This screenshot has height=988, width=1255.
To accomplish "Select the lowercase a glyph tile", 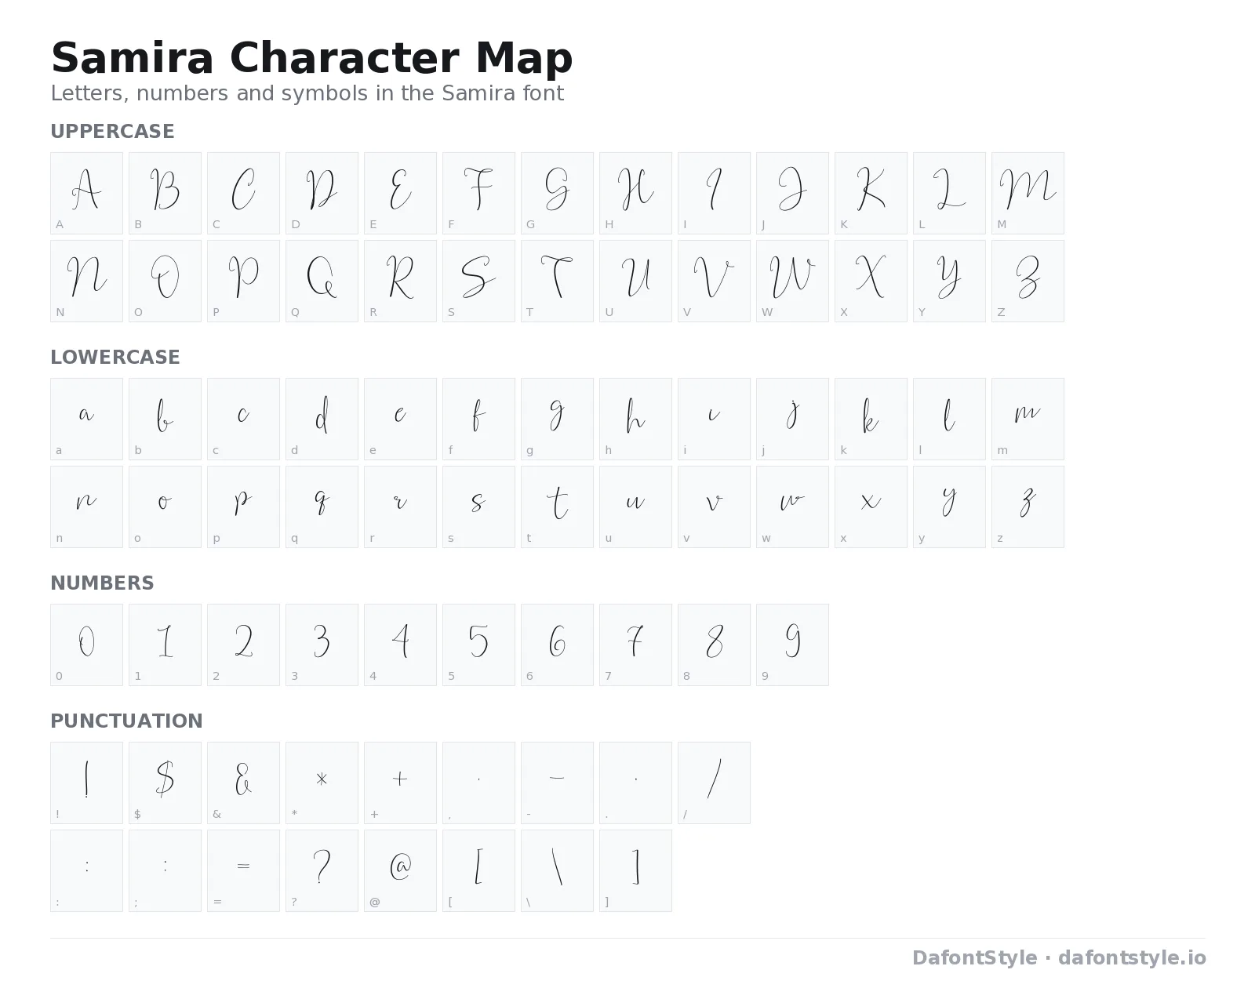I will click(x=86, y=419).
